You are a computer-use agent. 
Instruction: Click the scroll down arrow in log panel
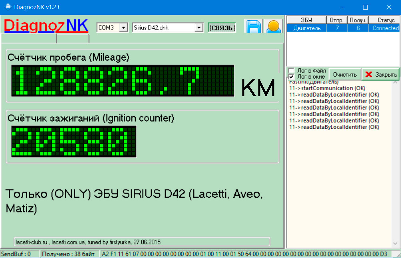point(395,243)
